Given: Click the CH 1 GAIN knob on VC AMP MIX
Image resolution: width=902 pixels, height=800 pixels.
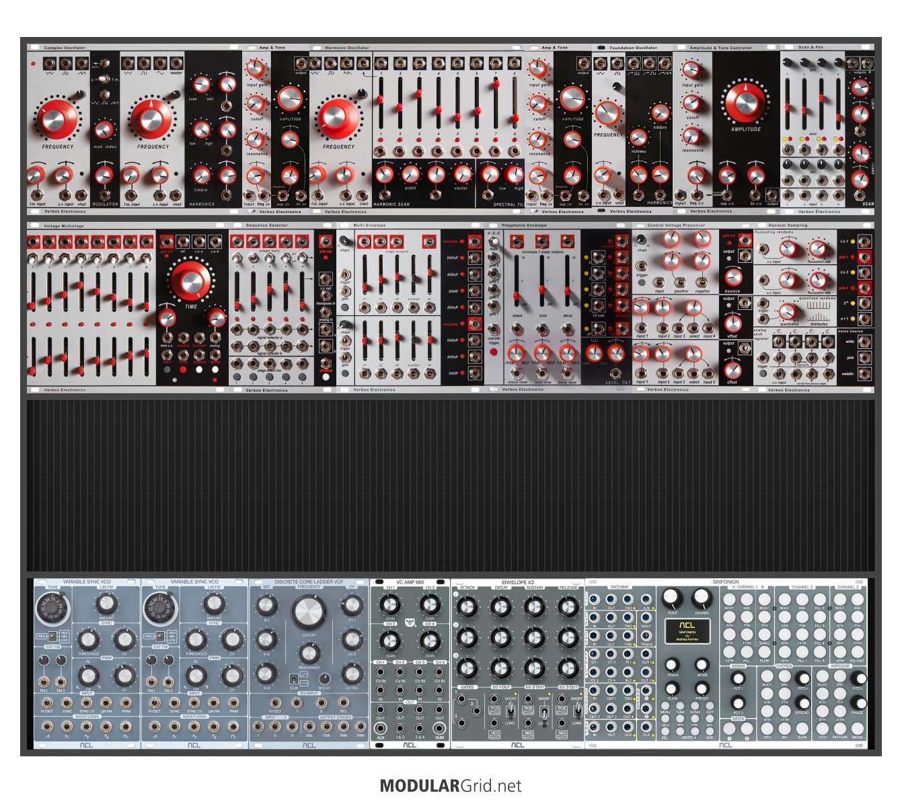Looking at the screenshot, I should click(391, 603).
